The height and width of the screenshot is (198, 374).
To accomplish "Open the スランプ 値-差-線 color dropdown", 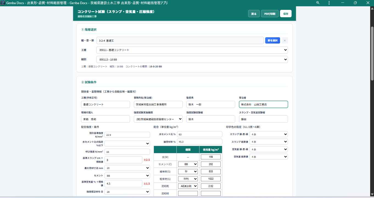I will pyautogui.click(x=269, y=134).
